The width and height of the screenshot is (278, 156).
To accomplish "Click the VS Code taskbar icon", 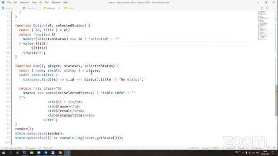I will pyautogui.click(x=67, y=153).
